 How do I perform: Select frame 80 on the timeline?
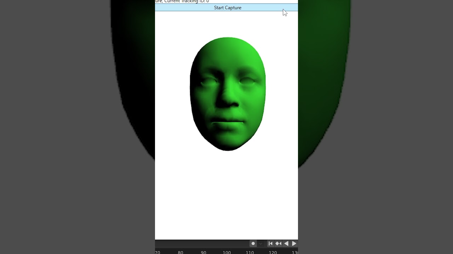click(180, 252)
